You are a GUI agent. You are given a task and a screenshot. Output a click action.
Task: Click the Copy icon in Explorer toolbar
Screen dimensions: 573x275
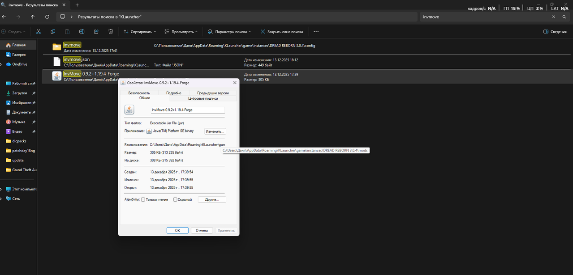click(53, 32)
